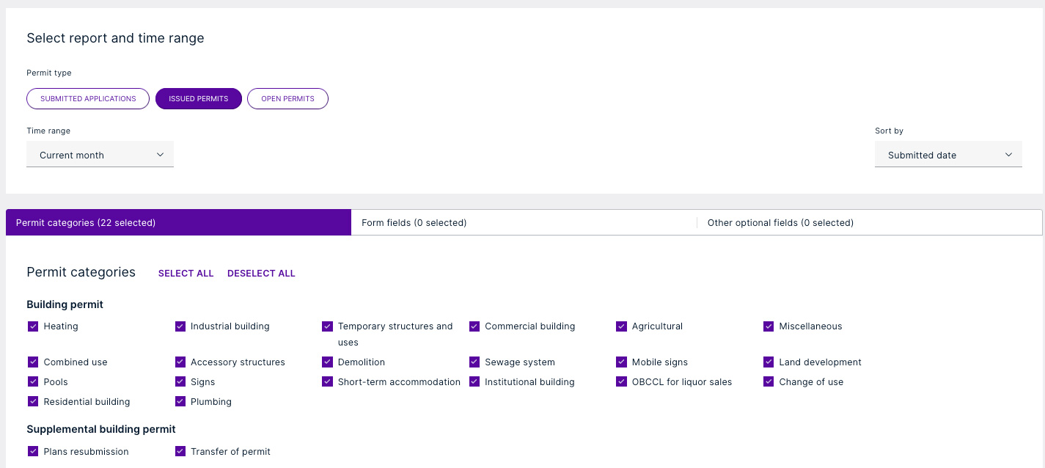The height and width of the screenshot is (468, 1045).
Task: Uncheck the Heating category
Action: click(33, 326)
